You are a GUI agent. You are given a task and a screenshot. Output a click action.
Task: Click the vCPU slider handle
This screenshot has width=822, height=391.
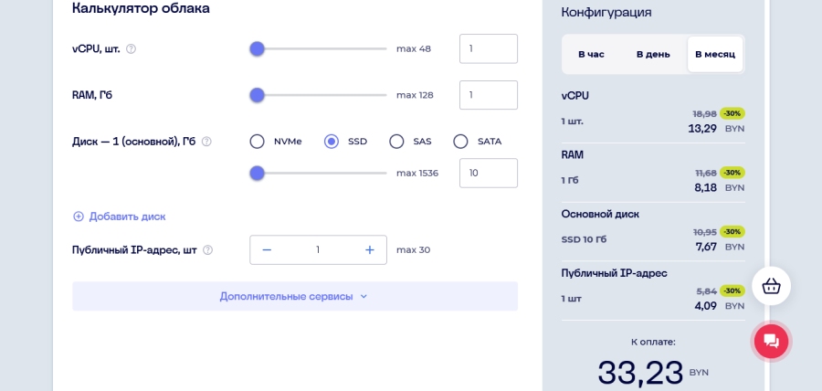pos(258,48)
